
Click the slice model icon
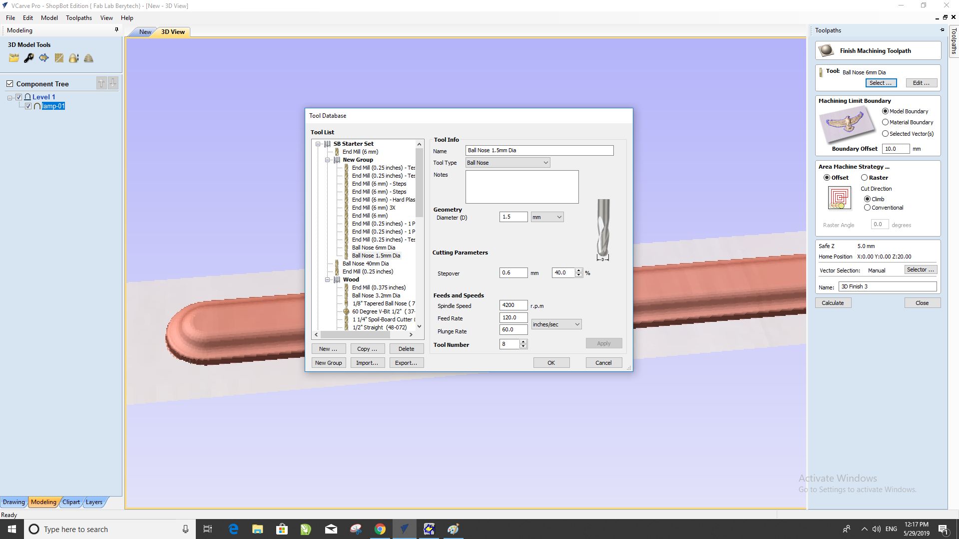[88, 58]
